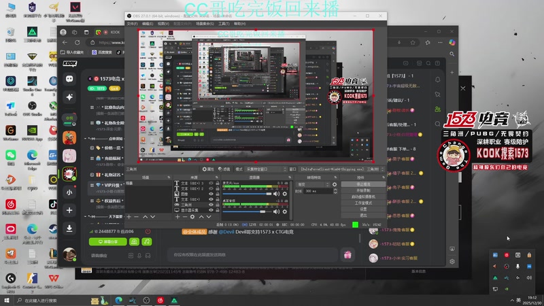Open the 渐变 transition type dropdown

click(313, 184)
